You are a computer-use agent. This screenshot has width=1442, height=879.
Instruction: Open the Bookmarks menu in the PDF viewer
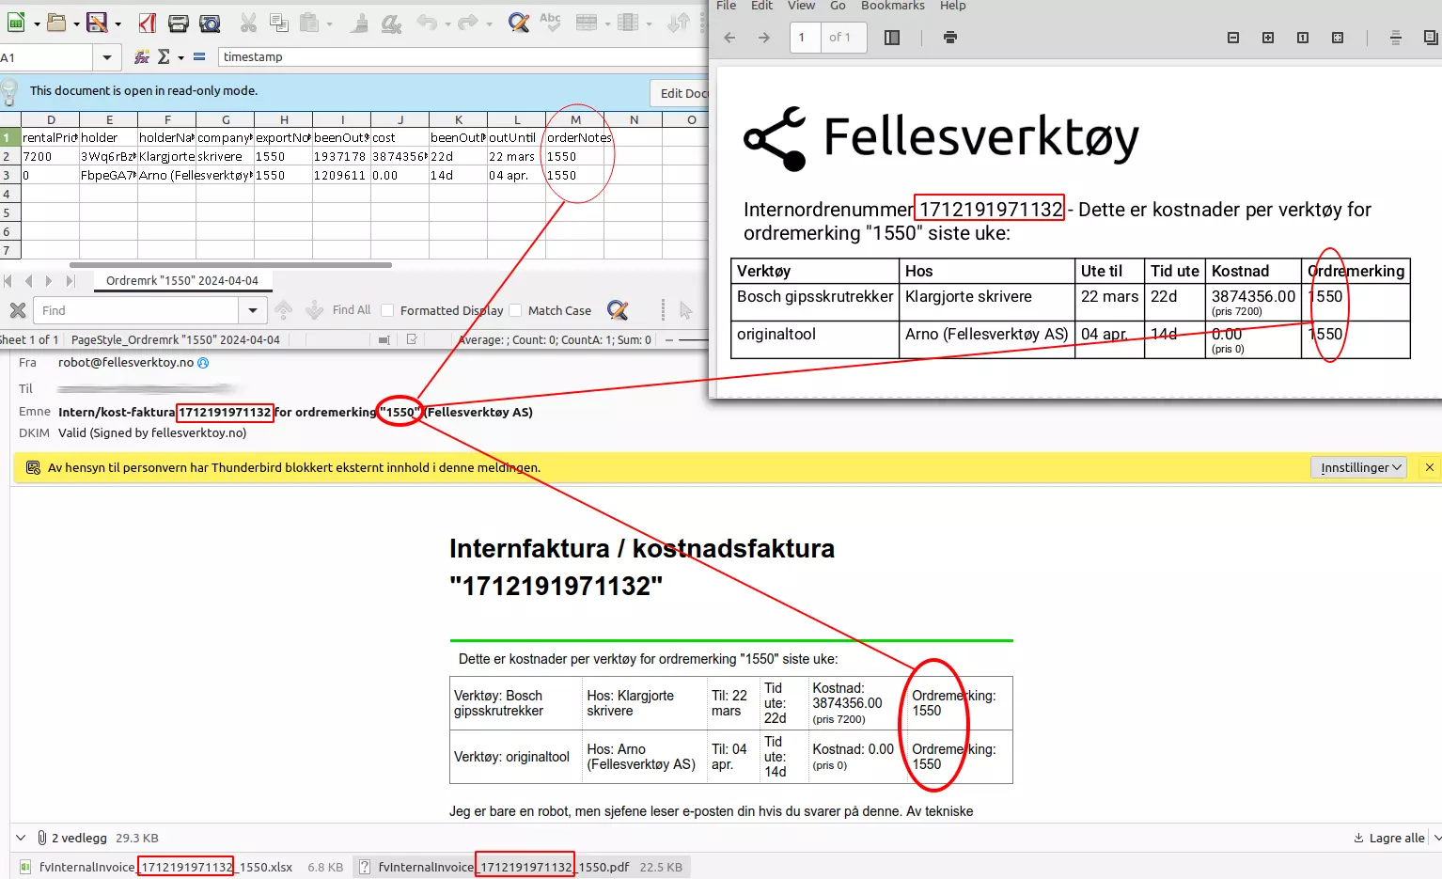(x=892, y=6)
